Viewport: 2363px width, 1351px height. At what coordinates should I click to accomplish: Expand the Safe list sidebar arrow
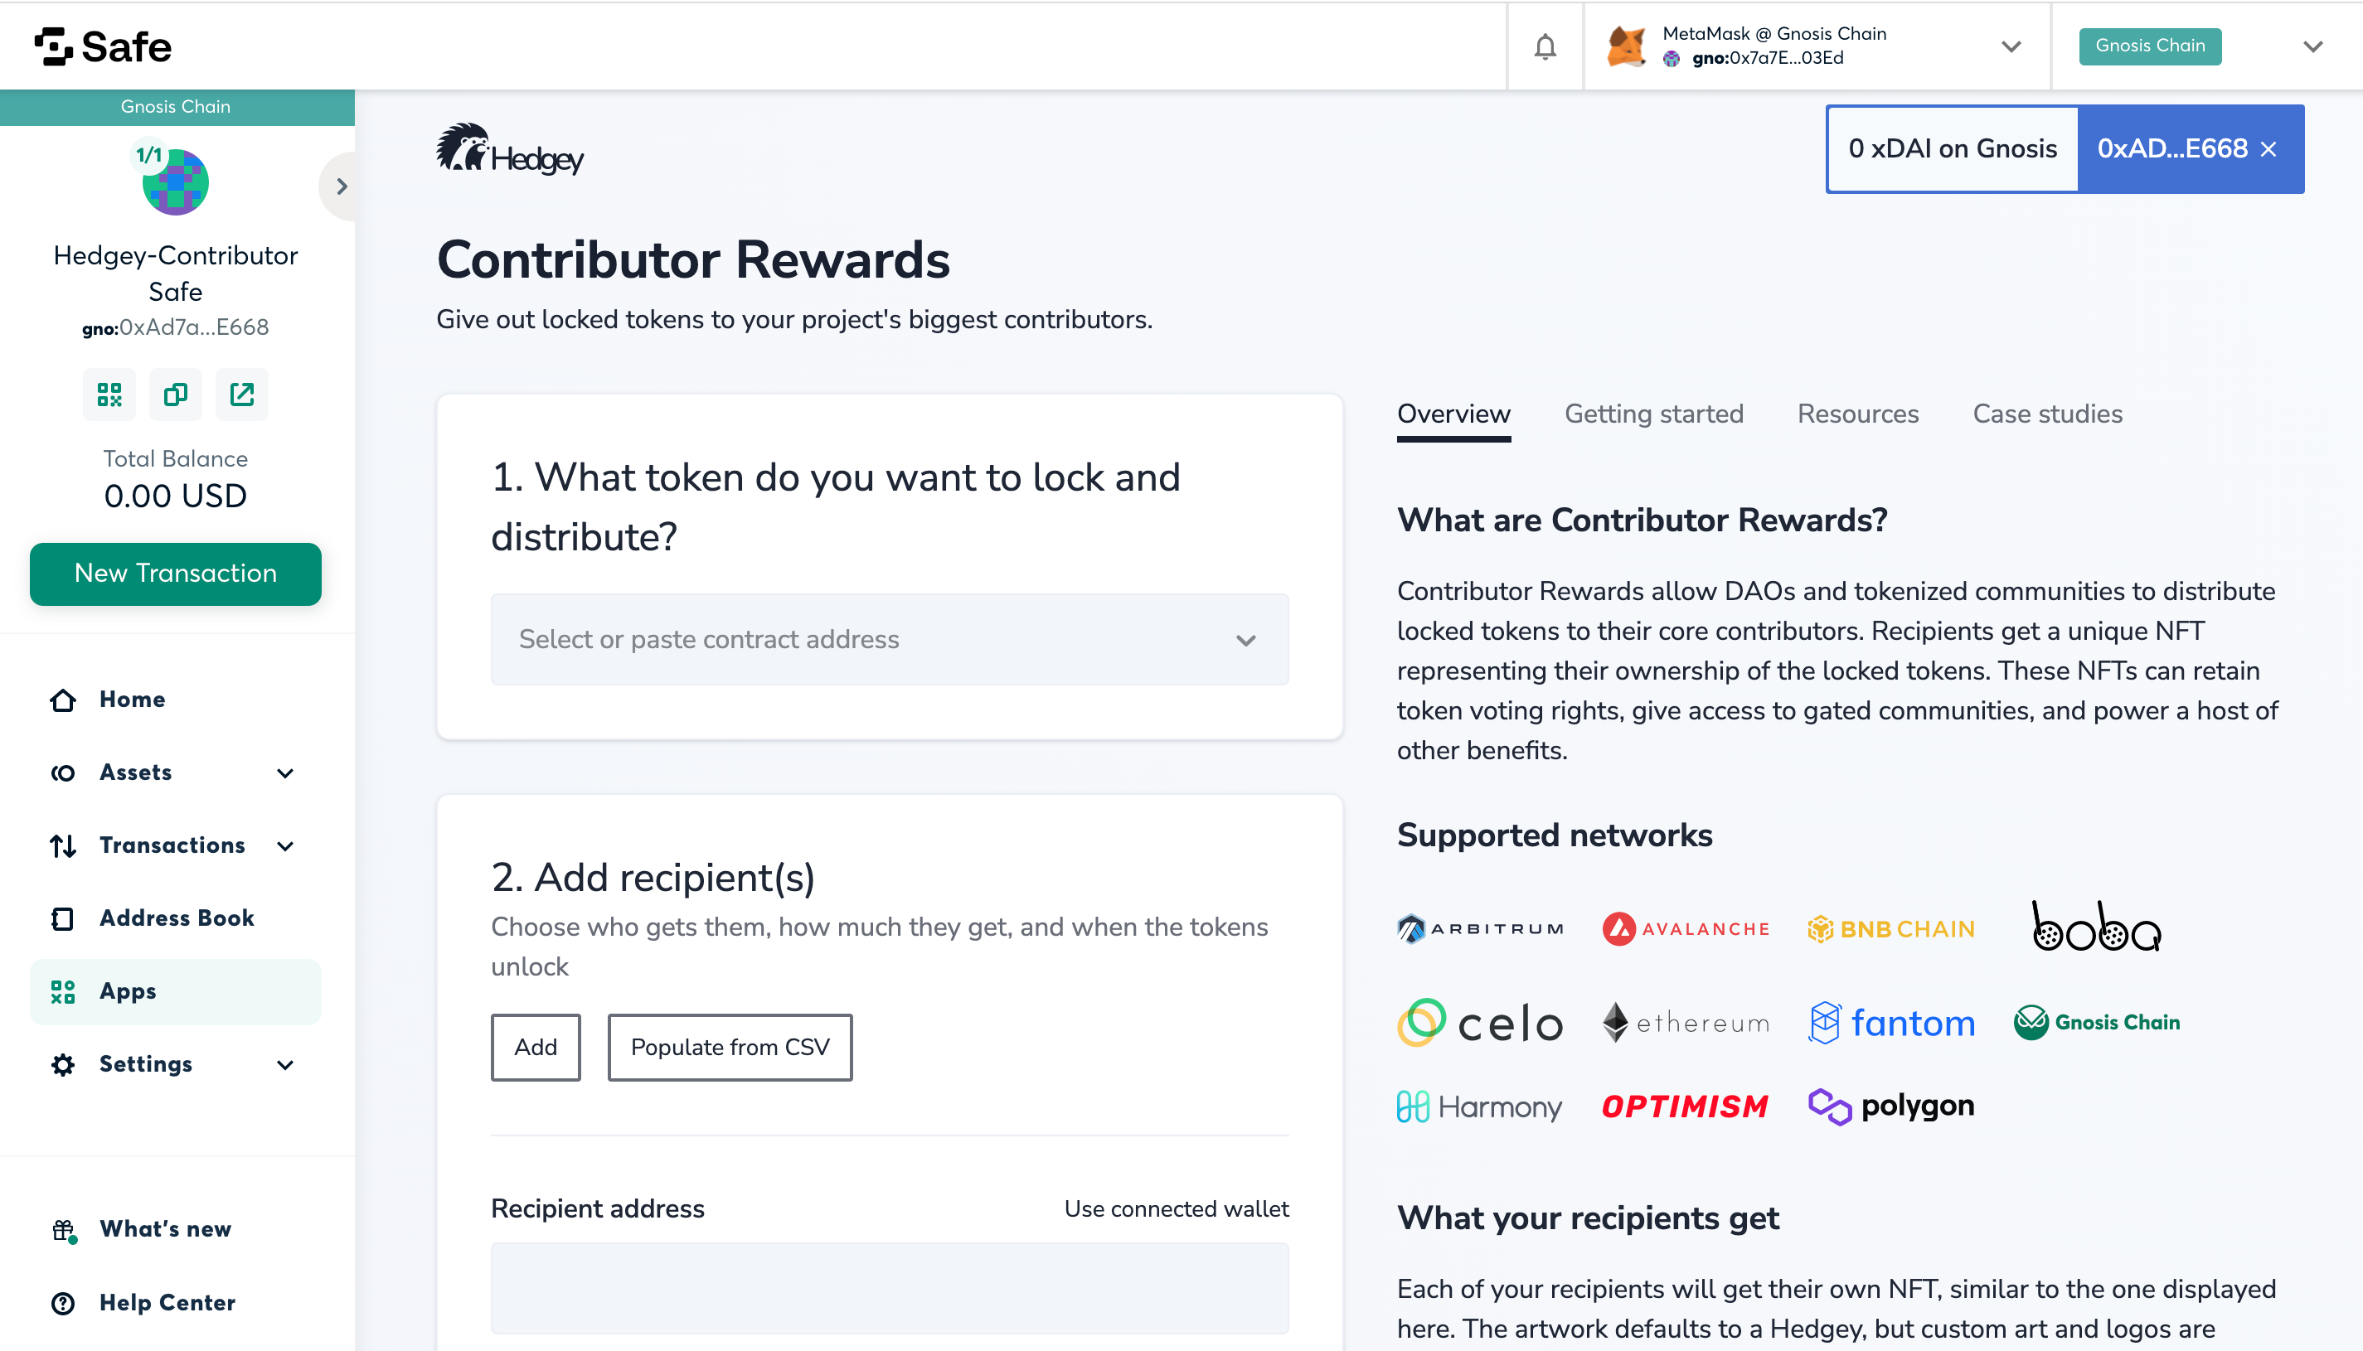click(x=341, y=186)
